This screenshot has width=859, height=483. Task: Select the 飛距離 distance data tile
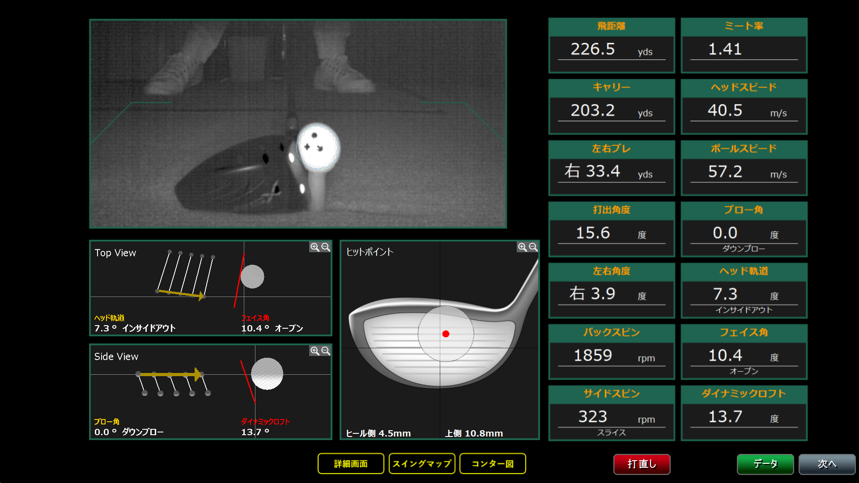coord(611,46)
